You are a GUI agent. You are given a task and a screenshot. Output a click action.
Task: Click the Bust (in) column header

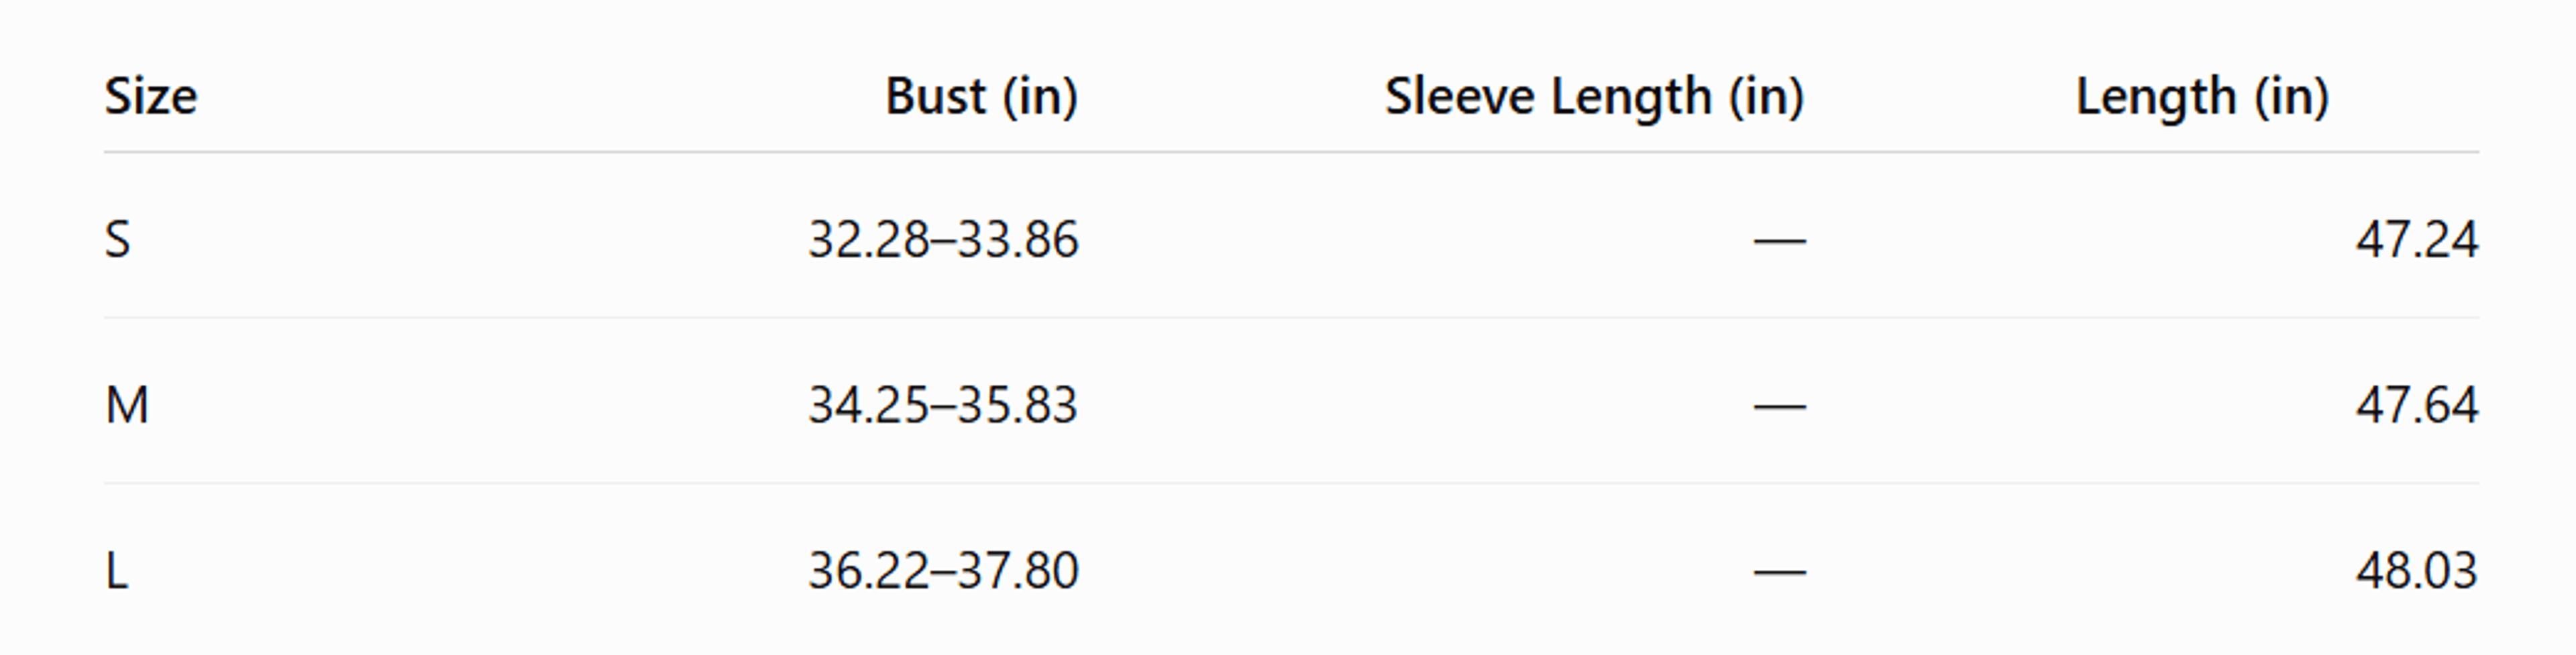pyautogui.click(x=982, y=97)
